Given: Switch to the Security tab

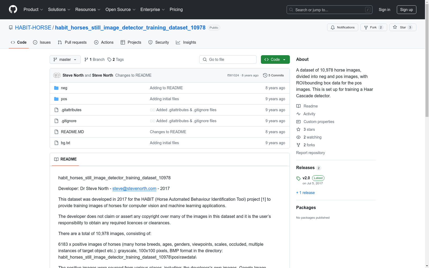Looking at the screenshot, I should [x=159, y=42].
